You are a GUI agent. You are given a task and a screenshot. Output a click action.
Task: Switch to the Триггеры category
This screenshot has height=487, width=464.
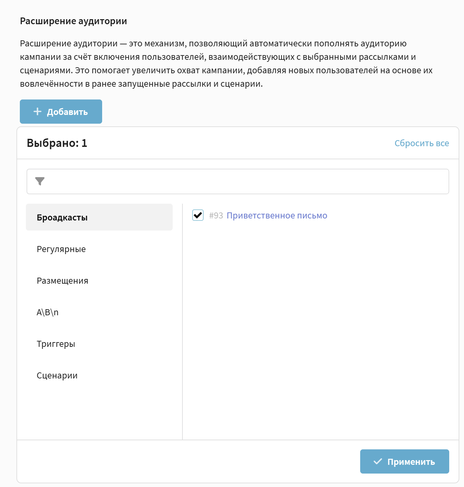point(56,344)
